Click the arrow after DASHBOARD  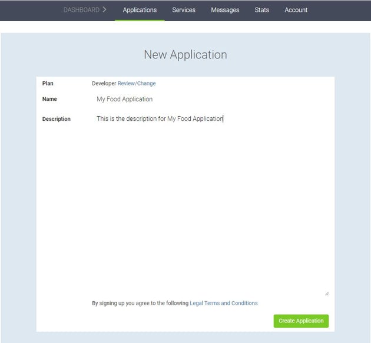tap(104, 9)
